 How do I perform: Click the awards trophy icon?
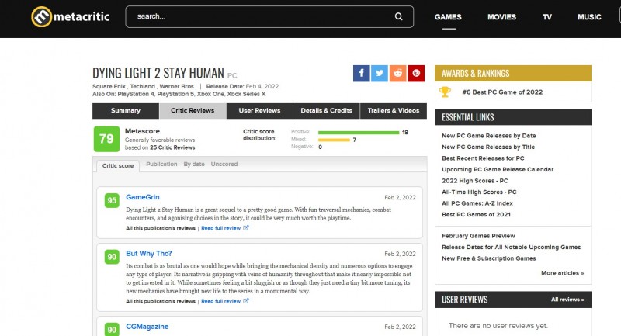[445, 92]
